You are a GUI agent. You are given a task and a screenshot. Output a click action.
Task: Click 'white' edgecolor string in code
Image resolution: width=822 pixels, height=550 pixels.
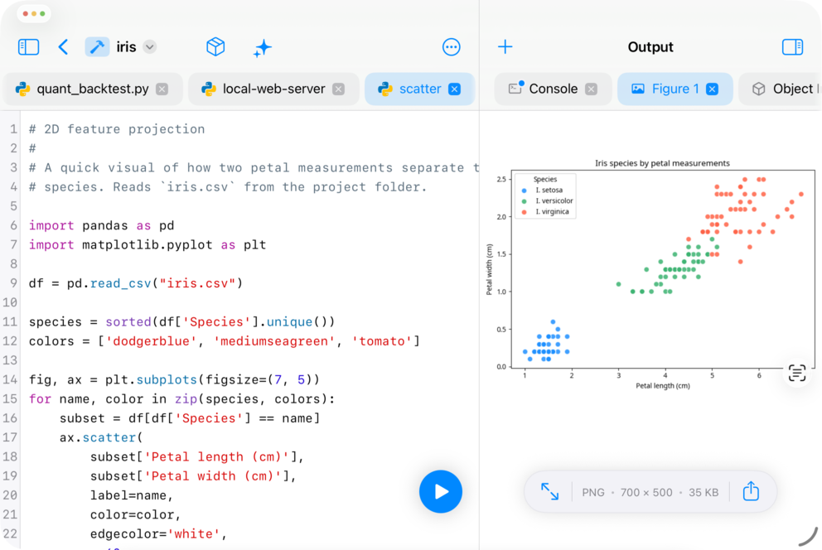click(193, 534)
